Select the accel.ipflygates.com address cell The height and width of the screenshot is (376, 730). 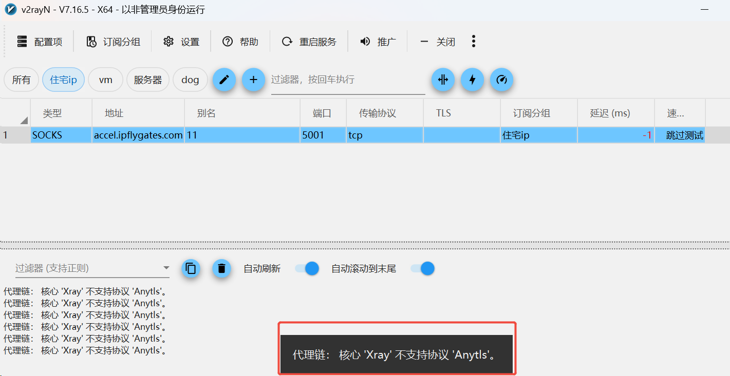[138, 135]
